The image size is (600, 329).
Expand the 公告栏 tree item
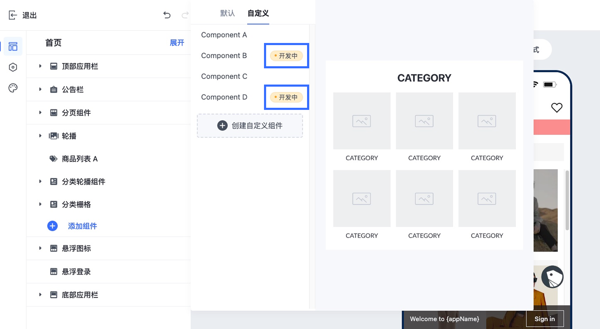pos(40,89)
